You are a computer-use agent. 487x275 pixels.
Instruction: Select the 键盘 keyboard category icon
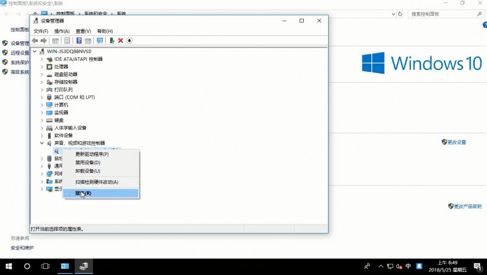(x=49, y=120)
